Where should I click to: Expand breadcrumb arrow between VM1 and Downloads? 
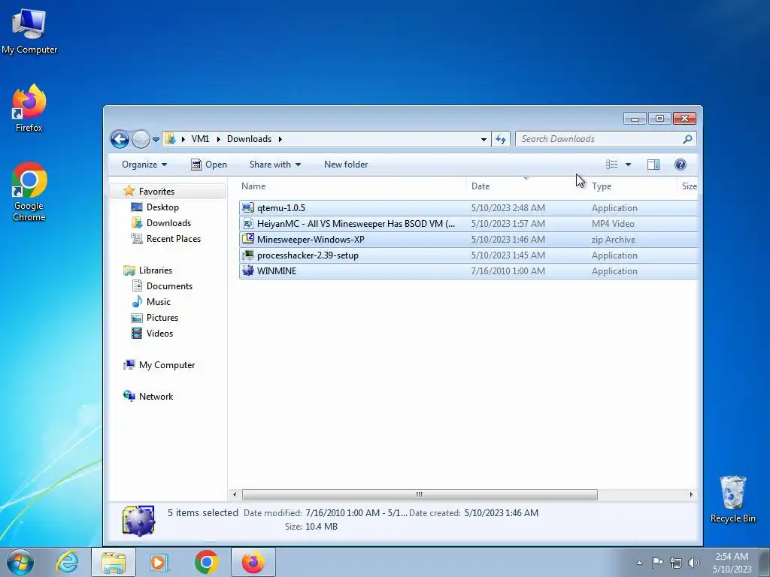pos(218,139)
